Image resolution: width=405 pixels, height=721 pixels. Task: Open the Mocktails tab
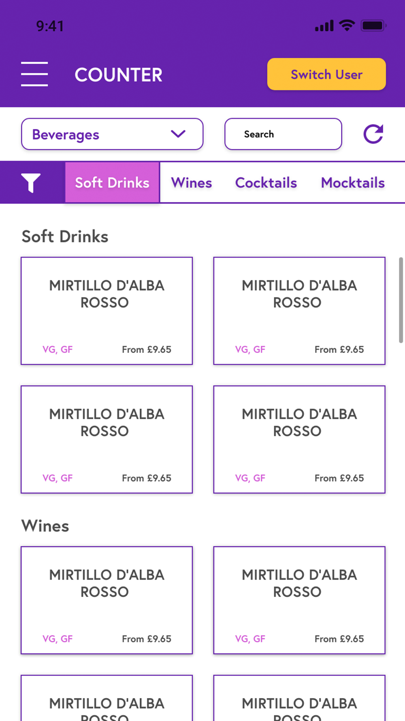point(353,182)
